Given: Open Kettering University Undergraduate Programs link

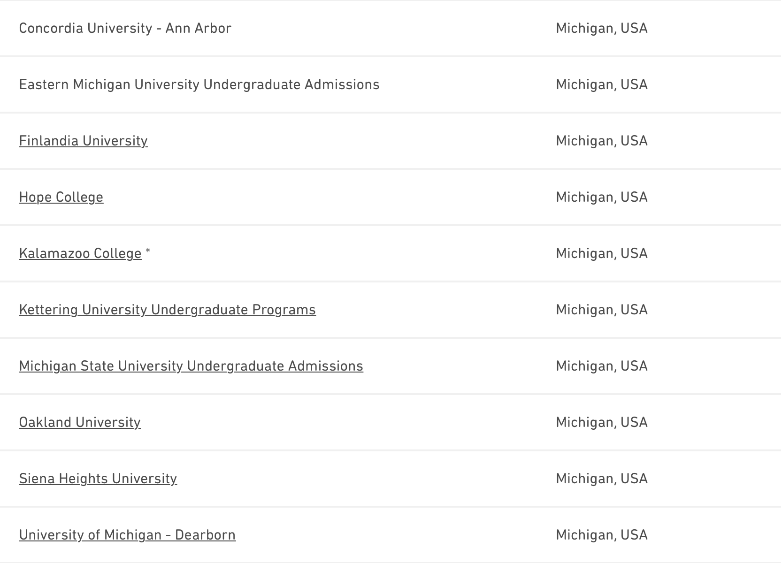Looking at the screenshot, I should point(167,310).
